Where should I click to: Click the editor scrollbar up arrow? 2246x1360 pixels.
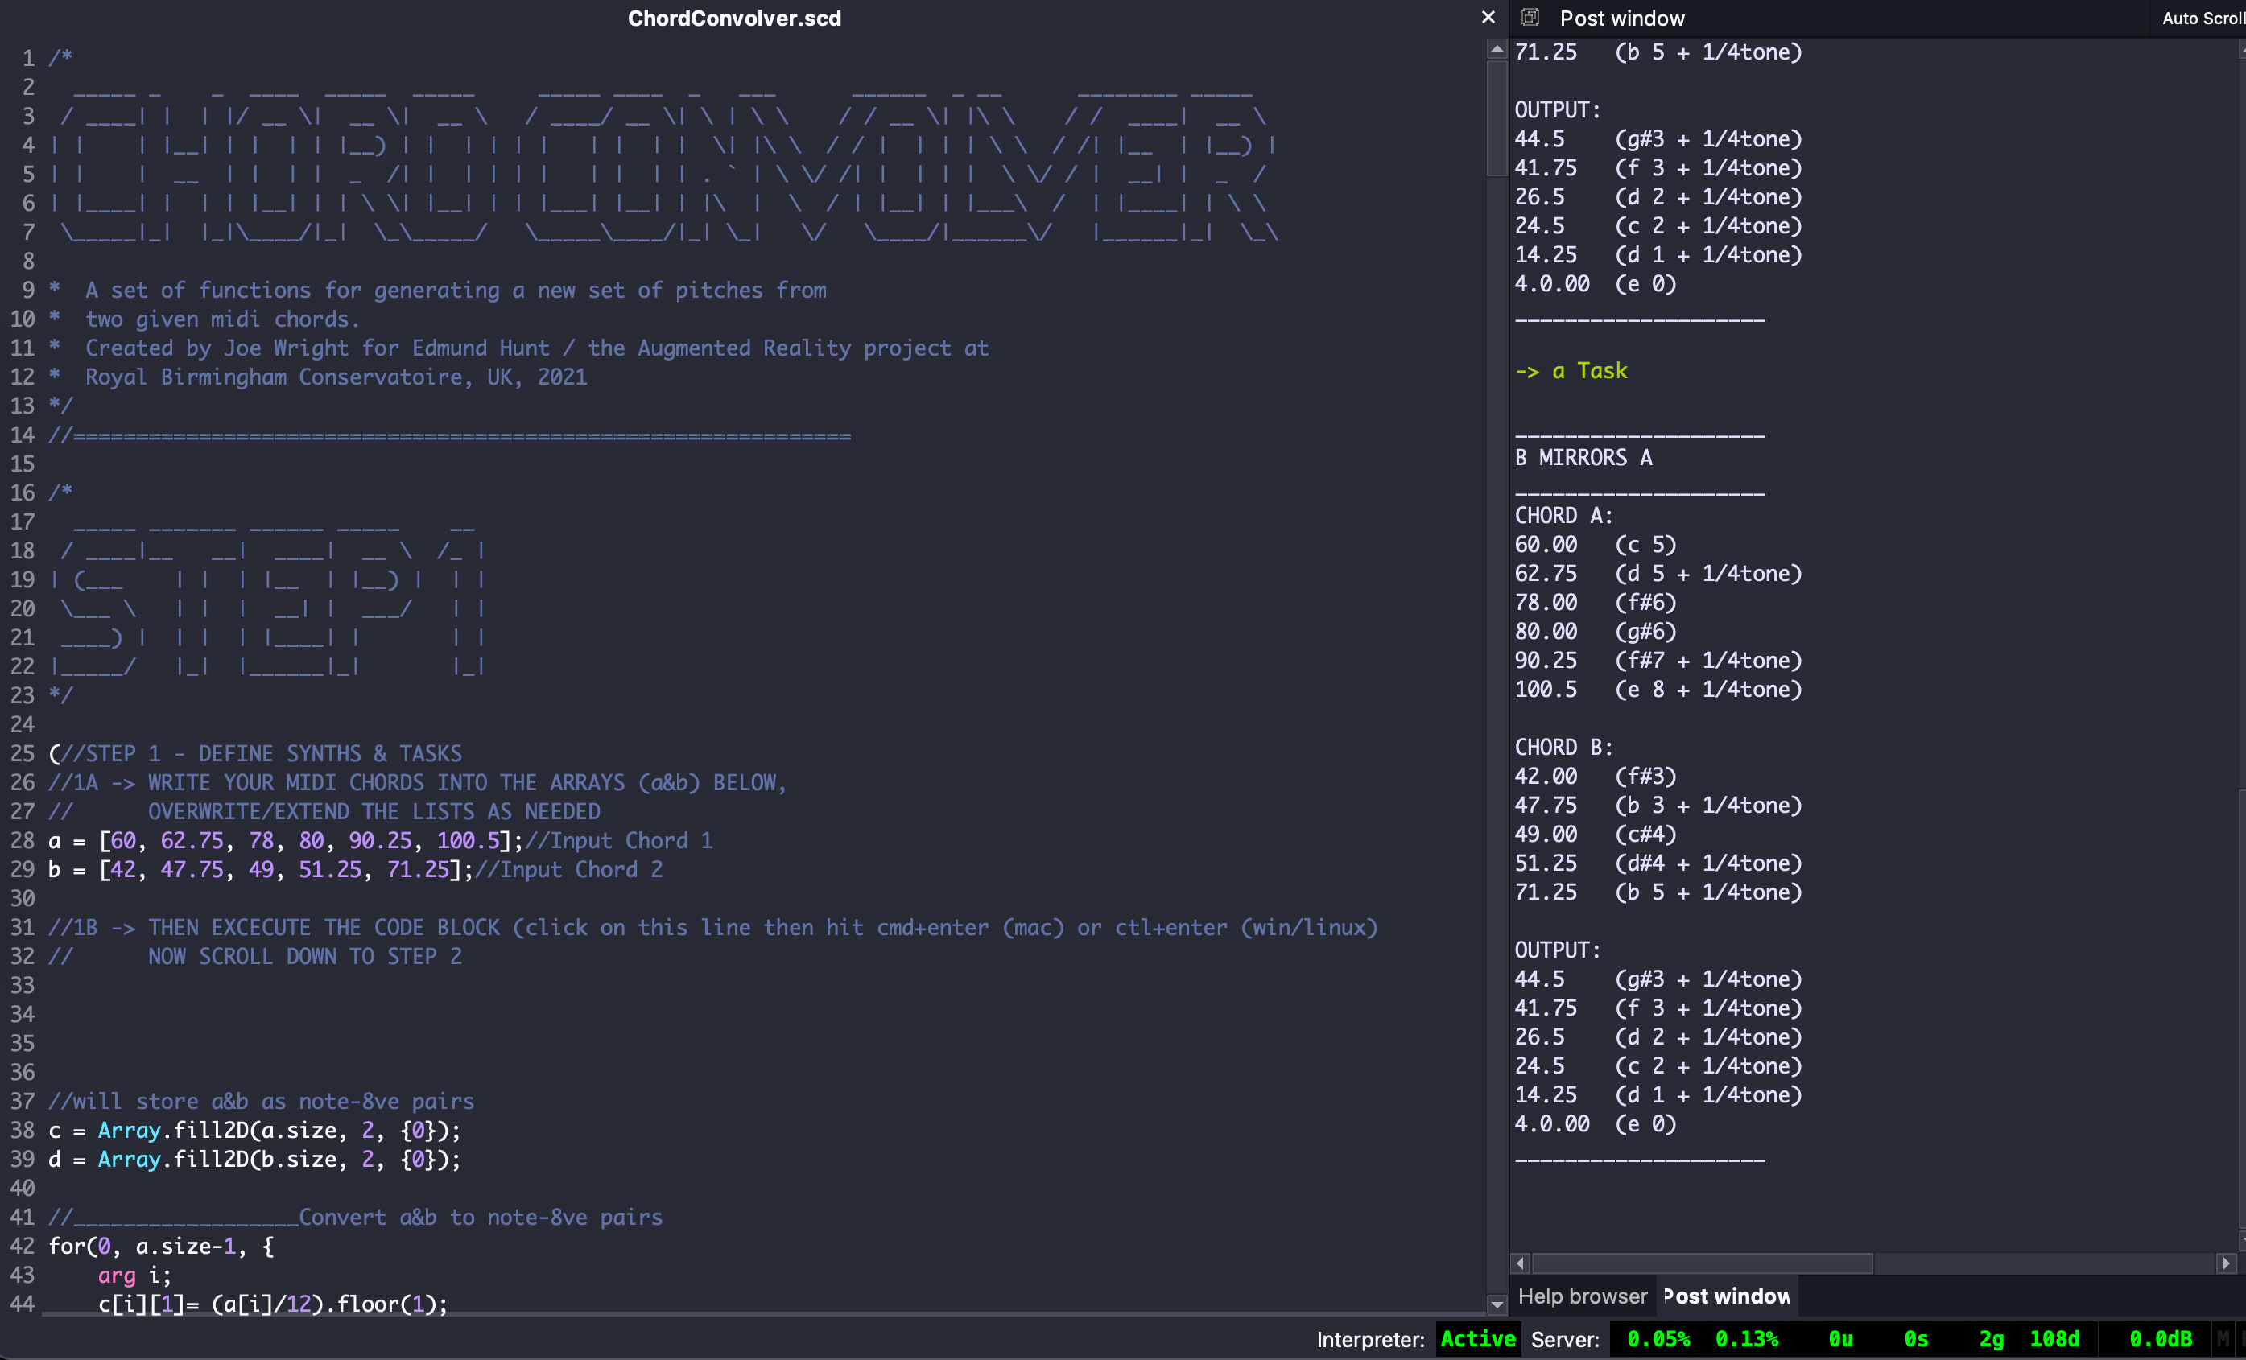1497,50
